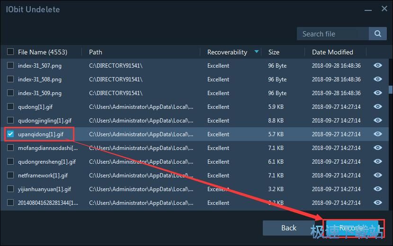Click the vertical scrollbar thumb
Image resolution: width=393 pixels, height=246 pixels.
click(x=390, y=89)
